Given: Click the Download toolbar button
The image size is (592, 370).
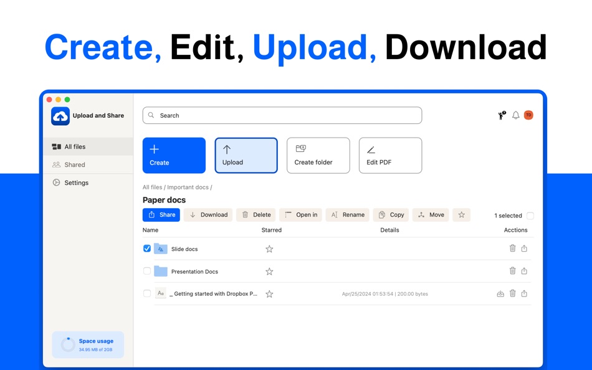Looking at the screenshot, I should click(x=208, y=215).
